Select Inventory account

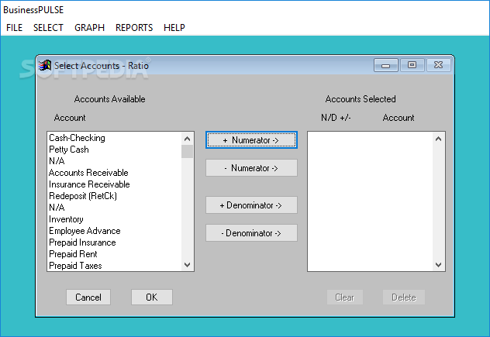pos(115,219)
